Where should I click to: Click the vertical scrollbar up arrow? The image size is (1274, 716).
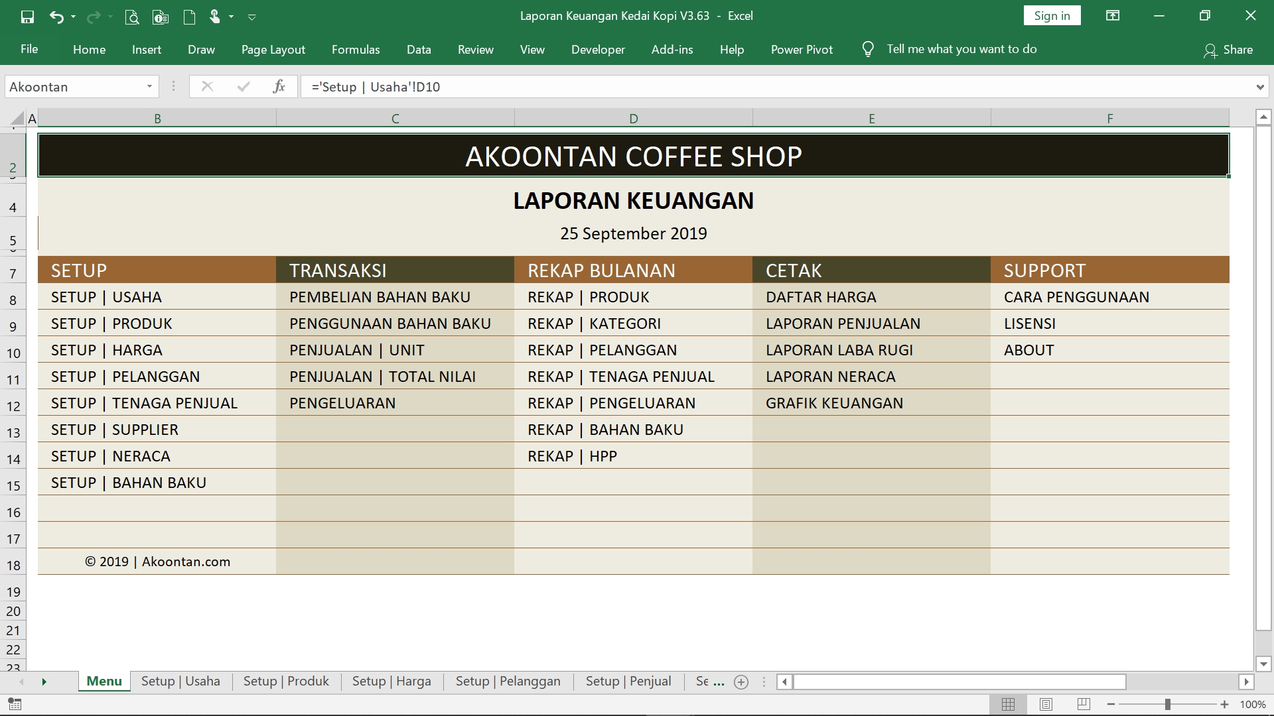[1263, 117]
